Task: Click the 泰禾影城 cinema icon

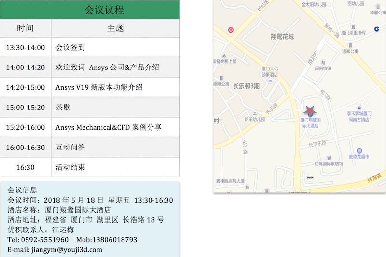Action: pos(359,108)
